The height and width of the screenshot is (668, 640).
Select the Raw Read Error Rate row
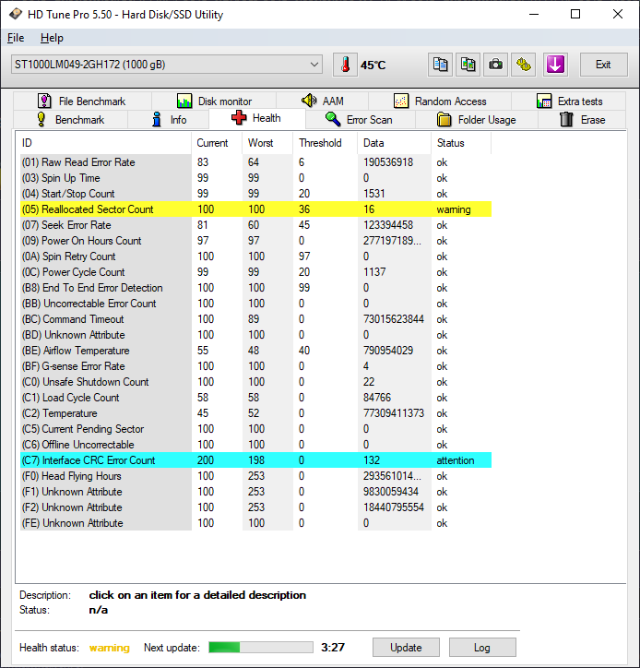pyautogui.click(x=256, y=162)
